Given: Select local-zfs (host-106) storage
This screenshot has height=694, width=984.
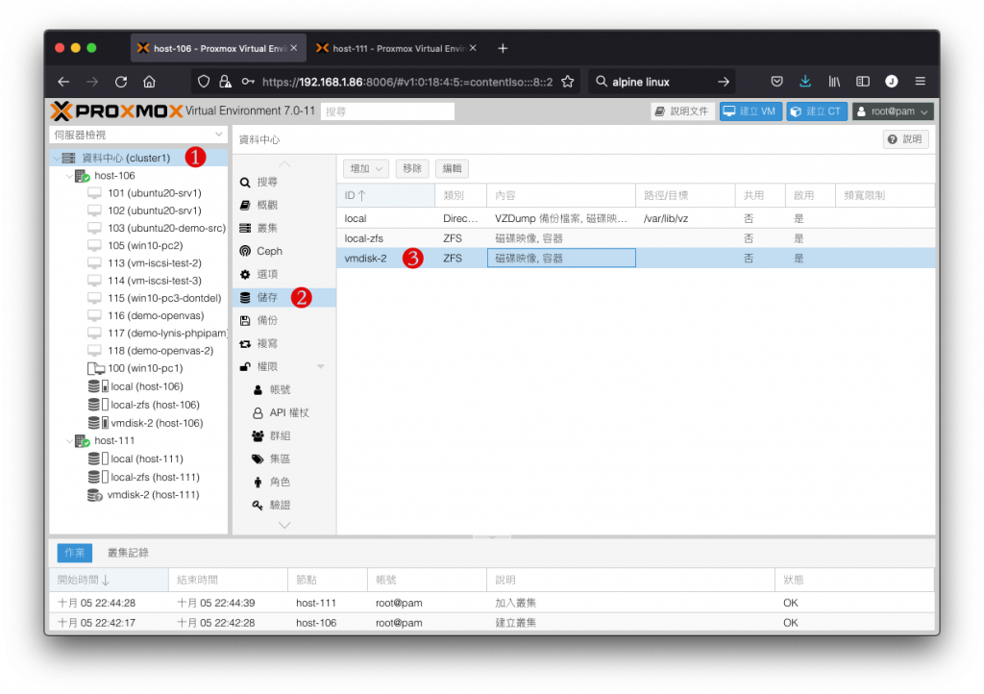Looking at the screenshot, I should pyautogui.click(x=155, y=405).
